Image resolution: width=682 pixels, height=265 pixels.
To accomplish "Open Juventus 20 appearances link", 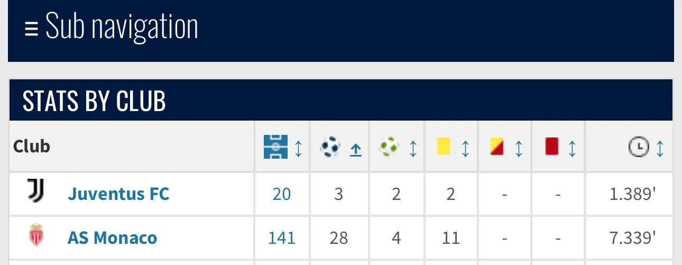I will 282,194.
